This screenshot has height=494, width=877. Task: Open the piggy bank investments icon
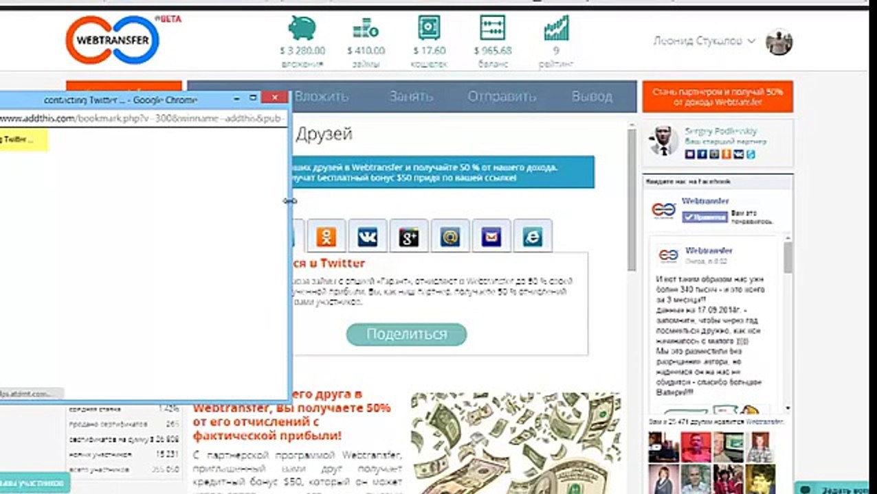302,27
